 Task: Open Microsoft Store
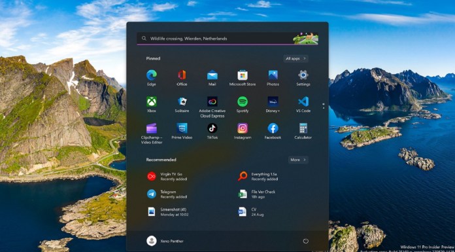coord(243,78)
